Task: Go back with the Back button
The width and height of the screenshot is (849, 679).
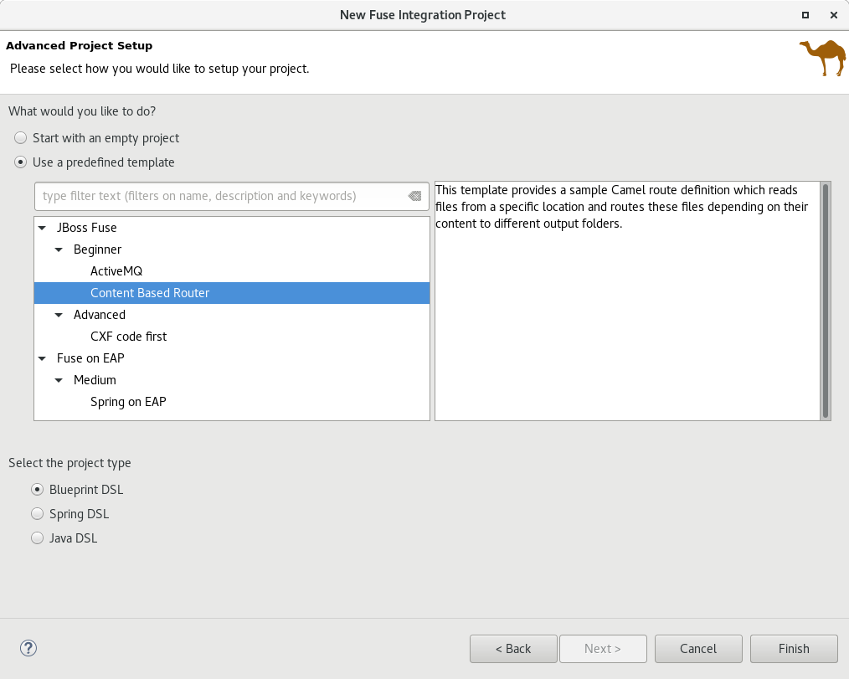Action: (x=512, y=649)
